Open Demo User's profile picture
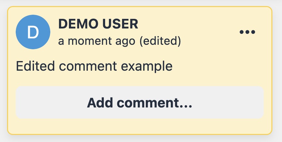 (x=33, y=32)
